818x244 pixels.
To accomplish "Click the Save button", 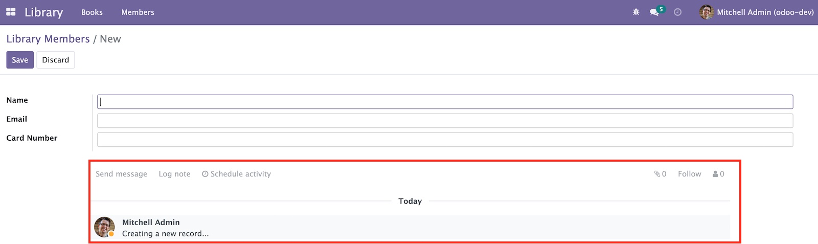I will tap(20, 60).
